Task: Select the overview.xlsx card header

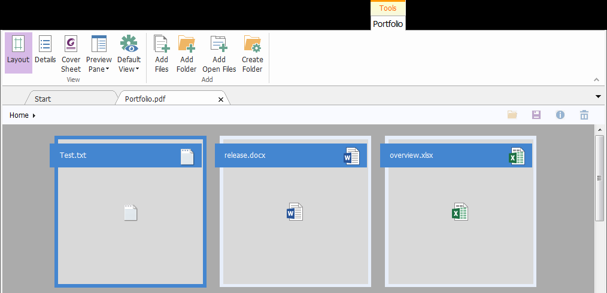Action: click(456, 155)
